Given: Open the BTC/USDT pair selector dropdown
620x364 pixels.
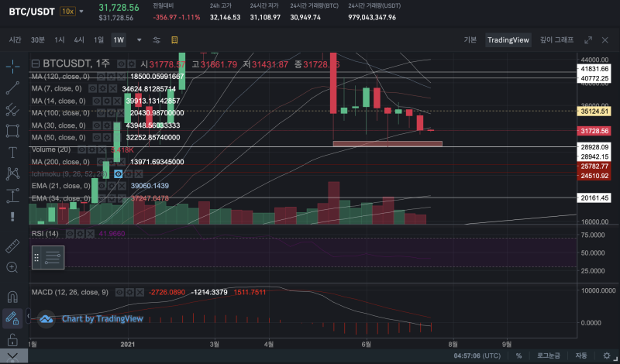Looking at the screenshot, I should pos(81,12).
